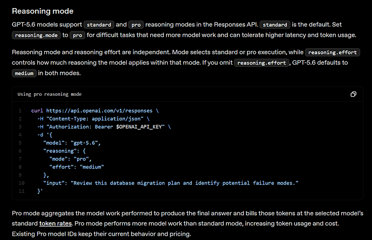Click the Authorization Bearer code line
Image resolution: width=372 pixels, height=240 pixels.
point(104,127)
